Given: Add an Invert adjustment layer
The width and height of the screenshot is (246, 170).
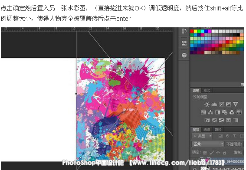Looking at the screenshot, I should (207, 120).
